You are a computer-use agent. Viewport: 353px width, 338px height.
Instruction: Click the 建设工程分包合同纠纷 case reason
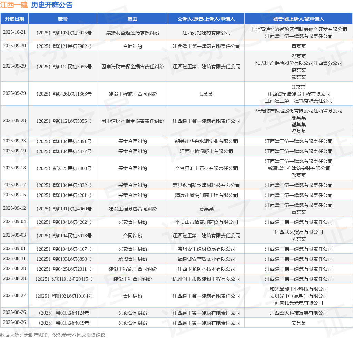click(132, 208)
